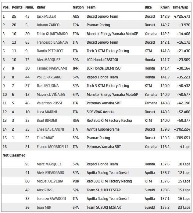Click Tech 3 KTM Factory Racing for Petrucci

click(108, 51)
